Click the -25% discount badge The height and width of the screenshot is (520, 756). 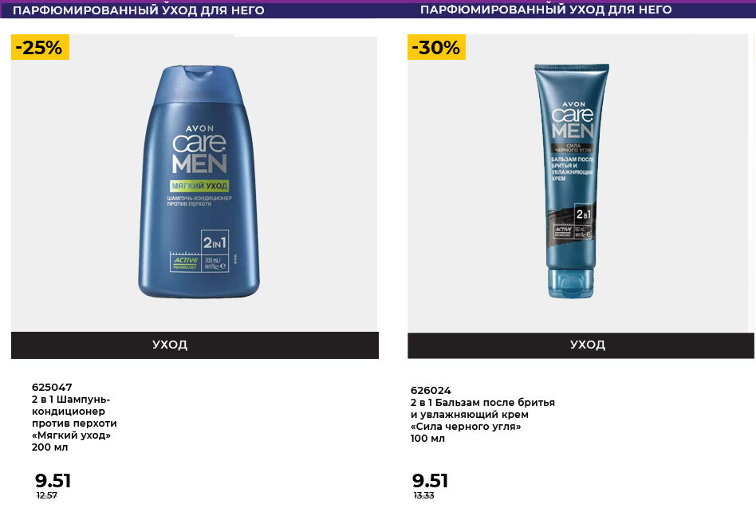point(40,47)
